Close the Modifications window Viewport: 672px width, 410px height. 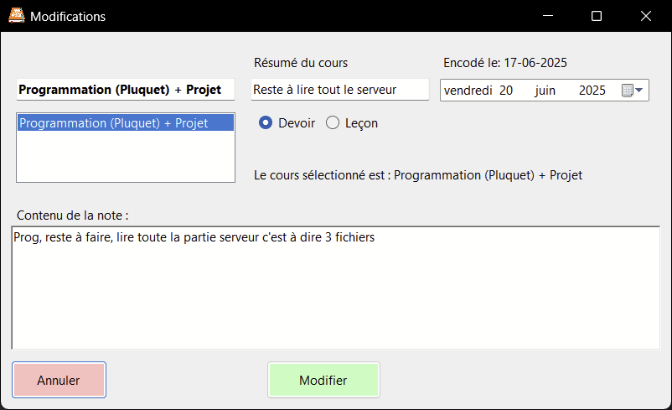pyautogui.click(x=645, y=16)
